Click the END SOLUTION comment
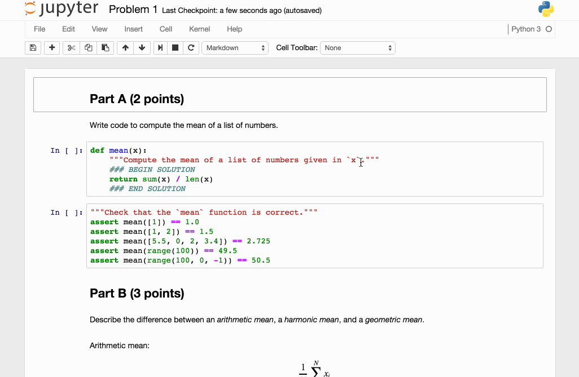The width and height of the screenshot is (579, 377). pyautogui.click(x=147, y=189)
